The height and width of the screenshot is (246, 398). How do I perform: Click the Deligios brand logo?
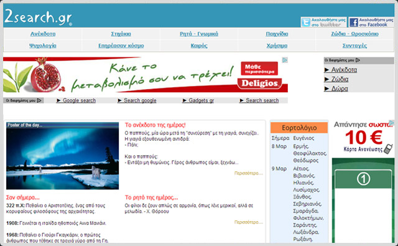(x=260, y=83)
